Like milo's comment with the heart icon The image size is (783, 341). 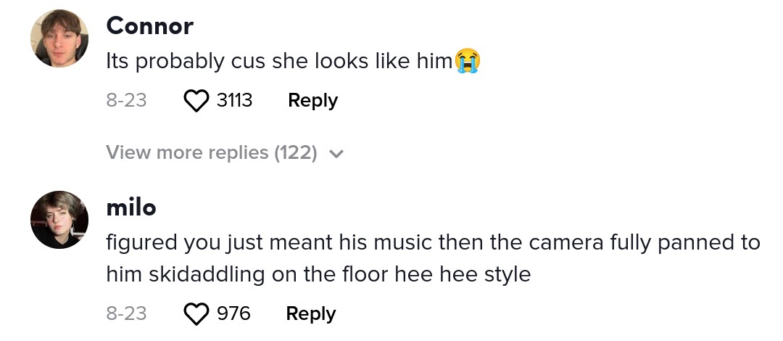tap(196, 314)
